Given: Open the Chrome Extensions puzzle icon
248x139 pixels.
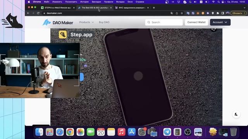Looking at the screenshot, I should [x=218, y=13].
